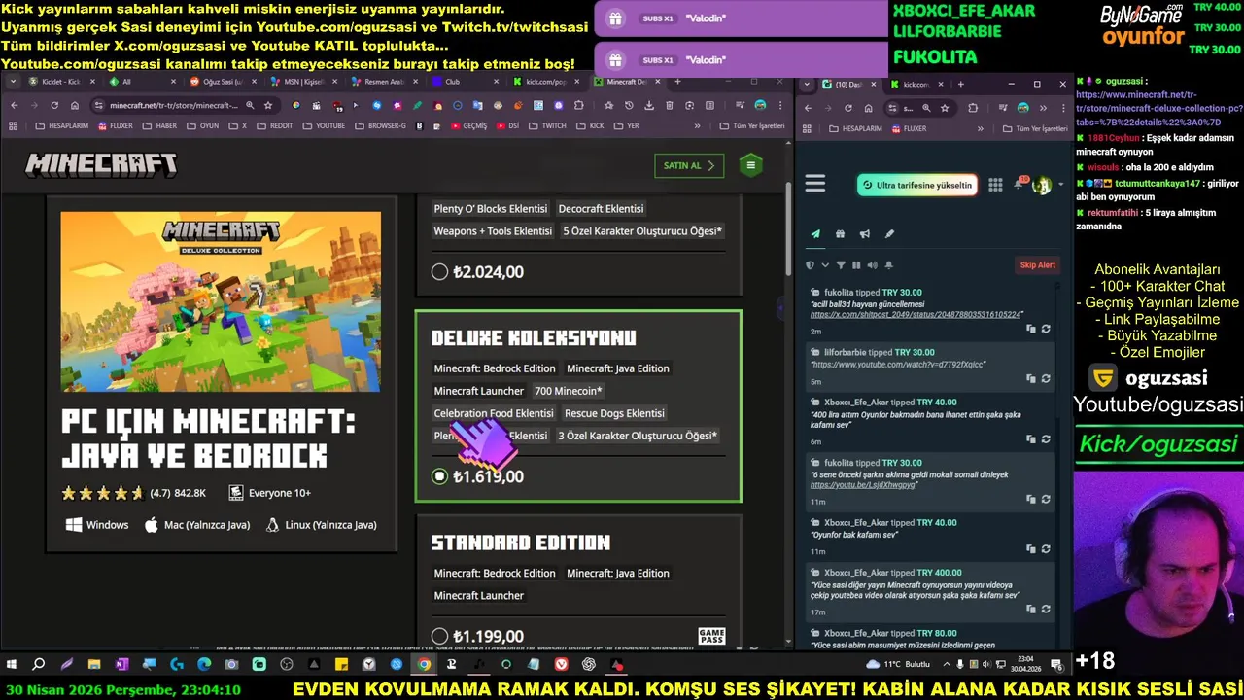
Task: Click the Windows platform icon
Action: pos(73,525)
